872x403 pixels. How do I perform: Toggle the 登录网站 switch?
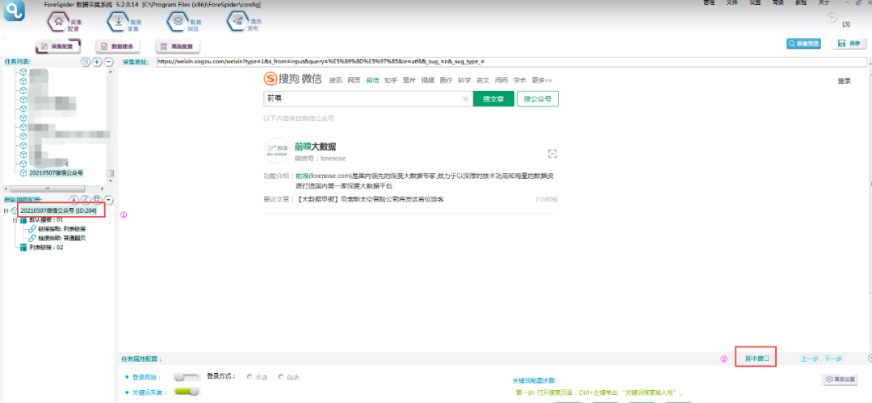pos(187,377)
